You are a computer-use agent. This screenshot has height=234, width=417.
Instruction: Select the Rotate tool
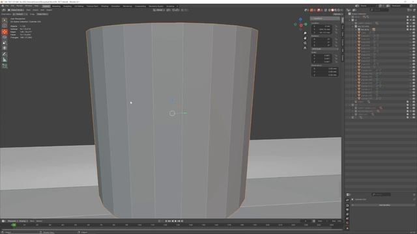click(5, 37)
